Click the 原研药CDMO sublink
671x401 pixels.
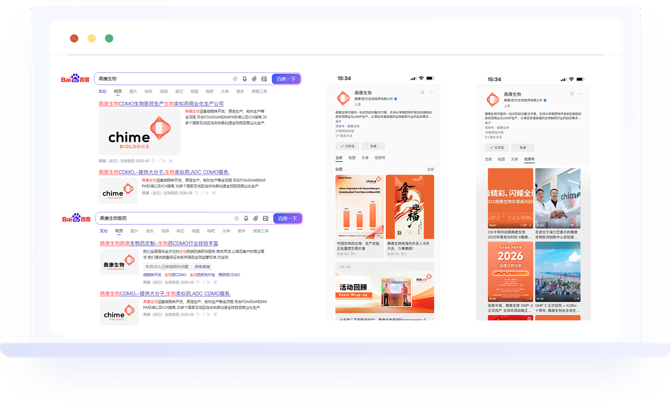[x=229, y=275]
